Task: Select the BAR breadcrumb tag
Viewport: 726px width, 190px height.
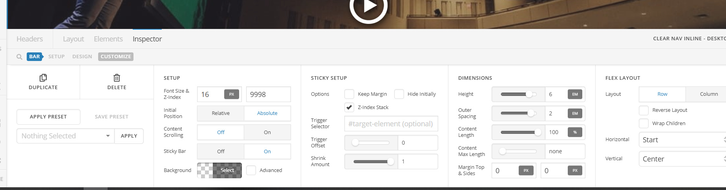Action: (35, 57)
